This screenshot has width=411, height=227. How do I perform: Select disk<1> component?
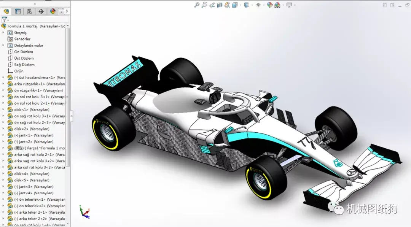tap(28, 110)
